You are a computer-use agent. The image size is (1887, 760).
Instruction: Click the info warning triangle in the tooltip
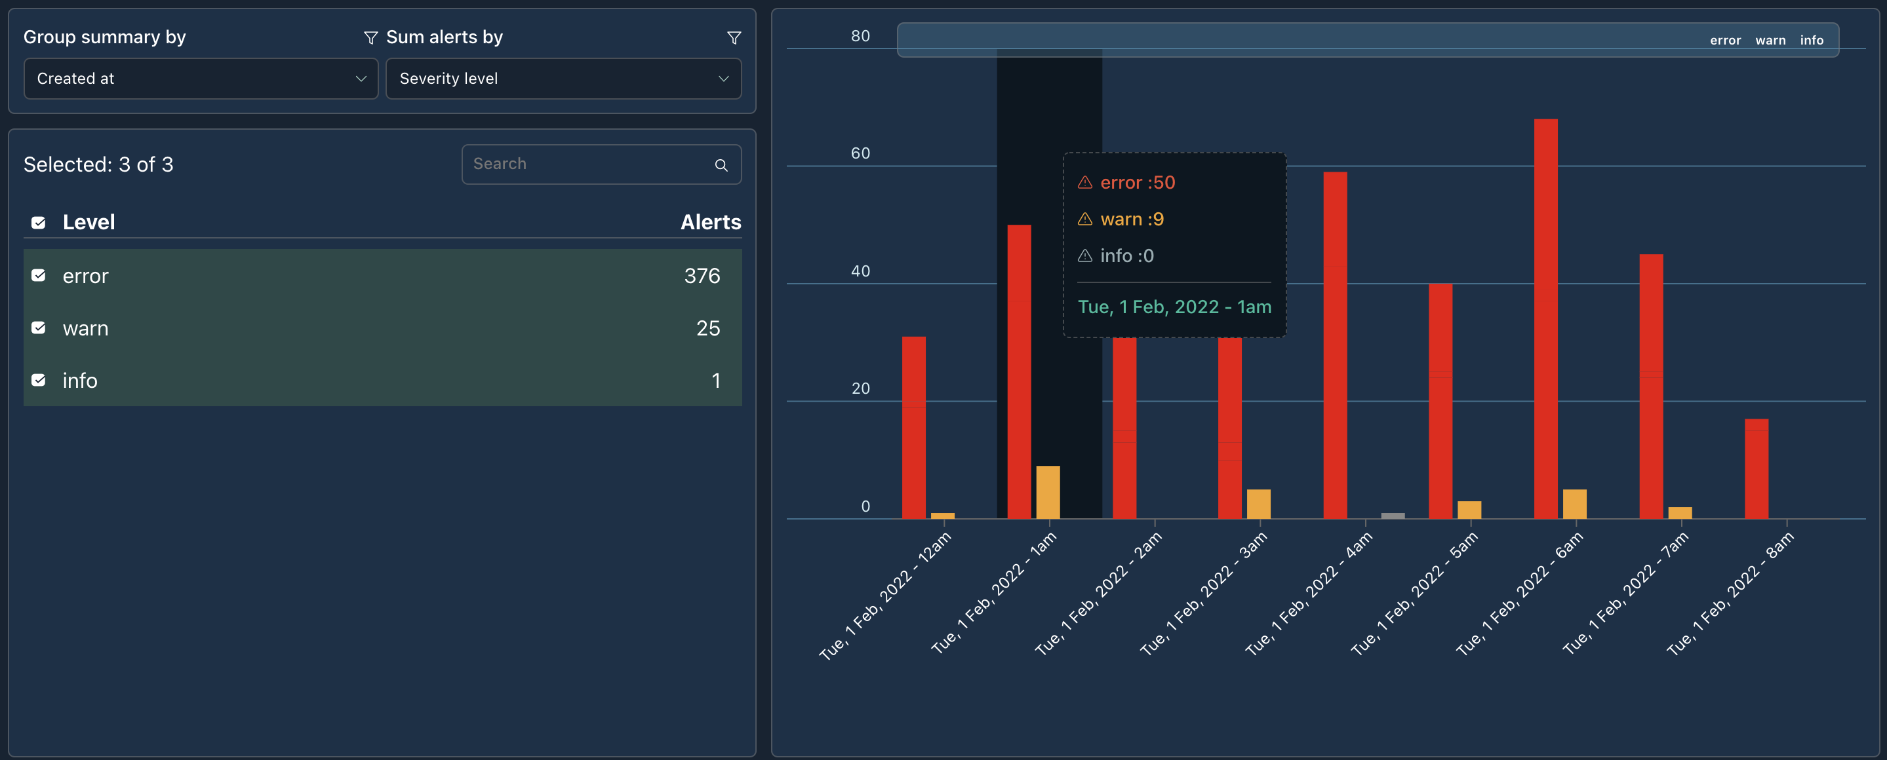coord(1085,256)
